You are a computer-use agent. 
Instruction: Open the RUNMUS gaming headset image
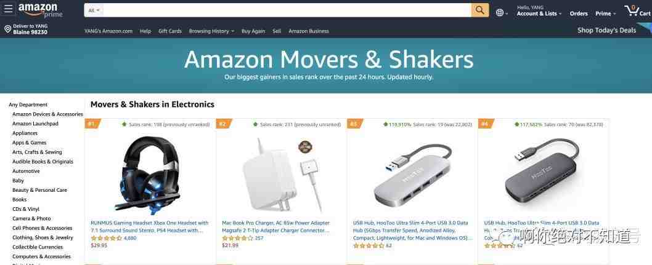150,174
